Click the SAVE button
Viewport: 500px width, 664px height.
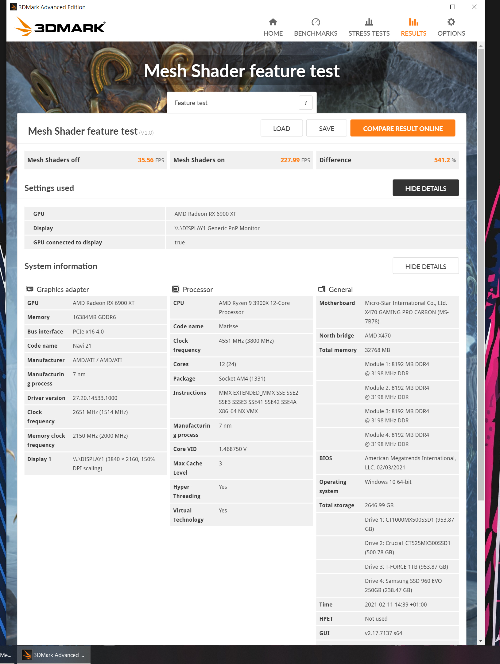[326, 128]
